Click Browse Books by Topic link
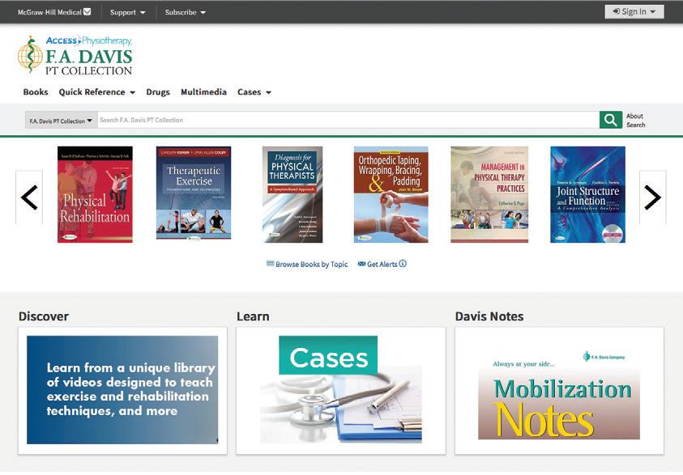 click(x=307, y=264)
